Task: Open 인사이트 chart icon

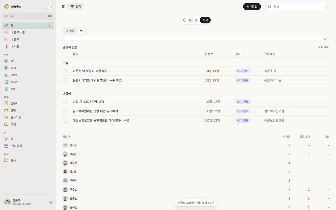Action: pos(6,117)
